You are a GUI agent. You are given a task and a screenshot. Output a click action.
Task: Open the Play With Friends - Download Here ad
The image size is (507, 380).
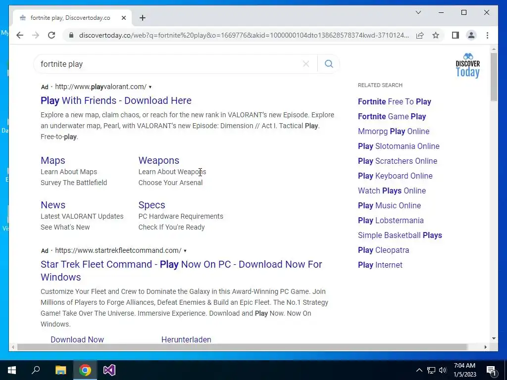point(116,100)
